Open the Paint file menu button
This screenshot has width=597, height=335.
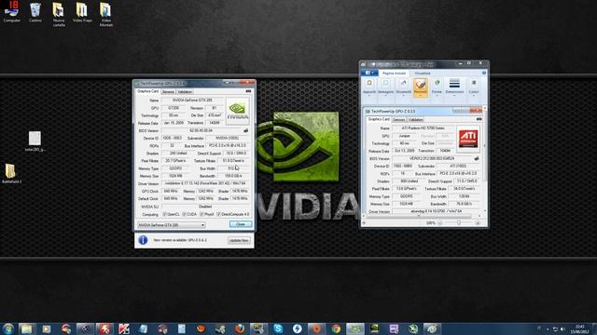(x=369, y=73)
